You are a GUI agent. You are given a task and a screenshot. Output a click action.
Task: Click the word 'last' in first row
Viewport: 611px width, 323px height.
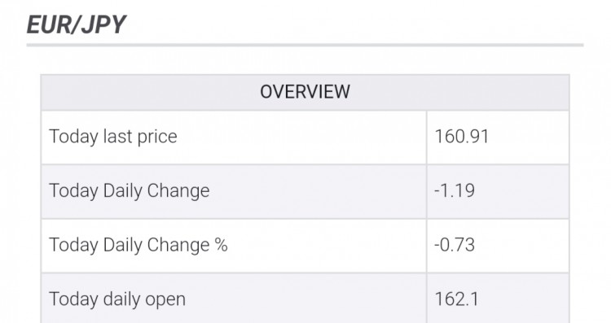click(x=117, y=137)
